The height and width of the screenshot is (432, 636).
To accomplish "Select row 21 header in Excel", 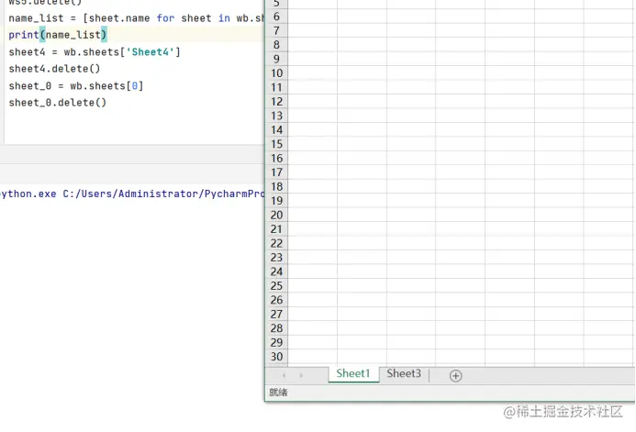I will pos(276,229).
